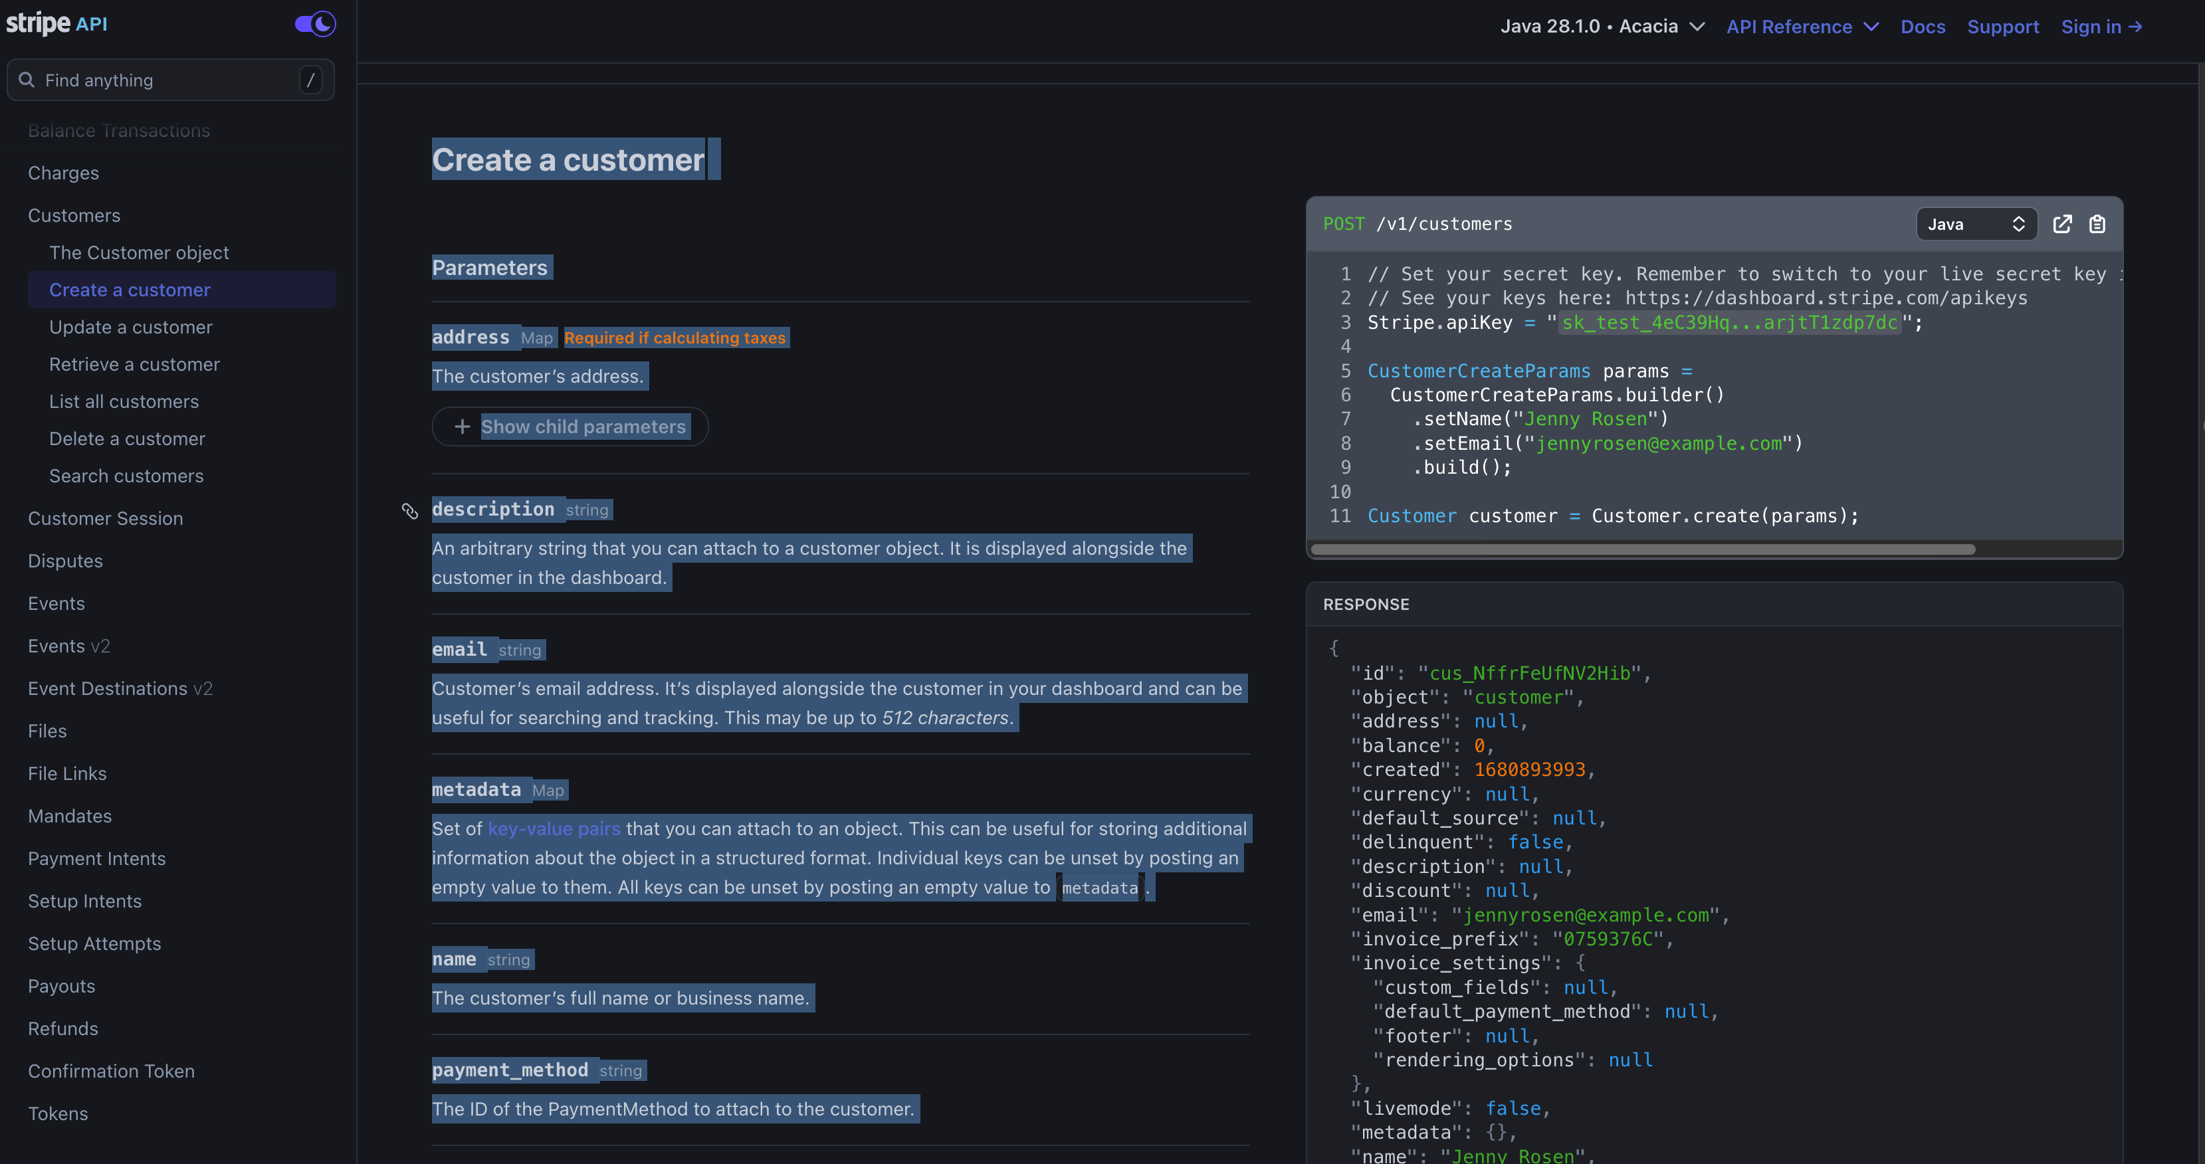
Task: Click the payment_method parameter name
Action: click(x=509, y=1070)
